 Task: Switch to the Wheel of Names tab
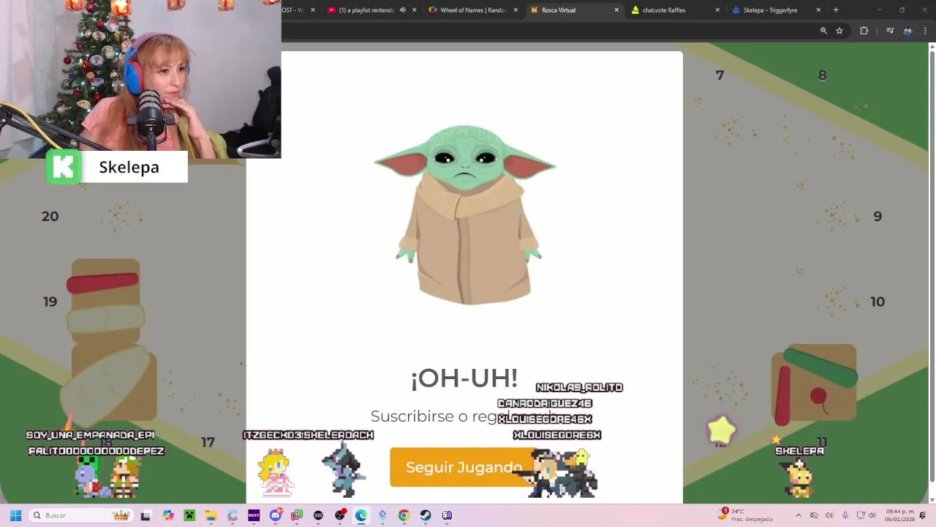pyautogui.click(x=473, y=10)
